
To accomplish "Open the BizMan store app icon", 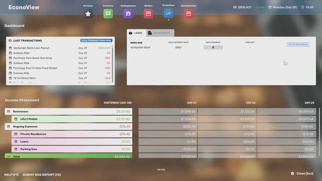I will (148, 14).
